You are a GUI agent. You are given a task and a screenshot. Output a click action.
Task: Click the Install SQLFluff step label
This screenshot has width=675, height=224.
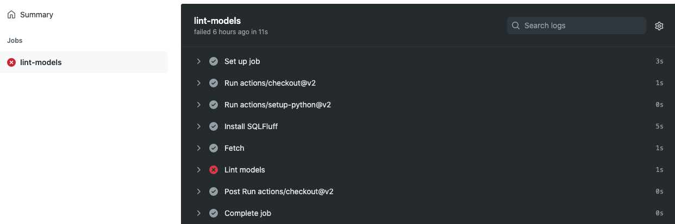pos(251,126)
